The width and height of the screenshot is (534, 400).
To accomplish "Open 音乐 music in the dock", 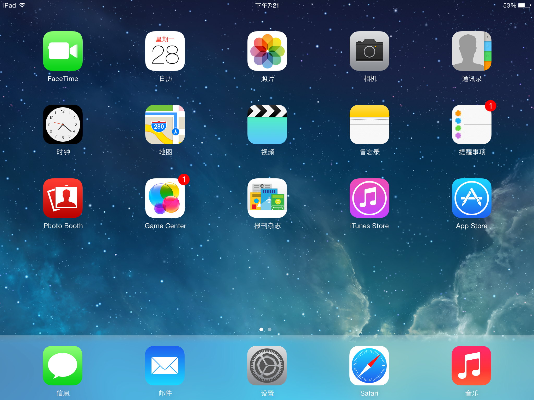I will (x=471, y=366).
